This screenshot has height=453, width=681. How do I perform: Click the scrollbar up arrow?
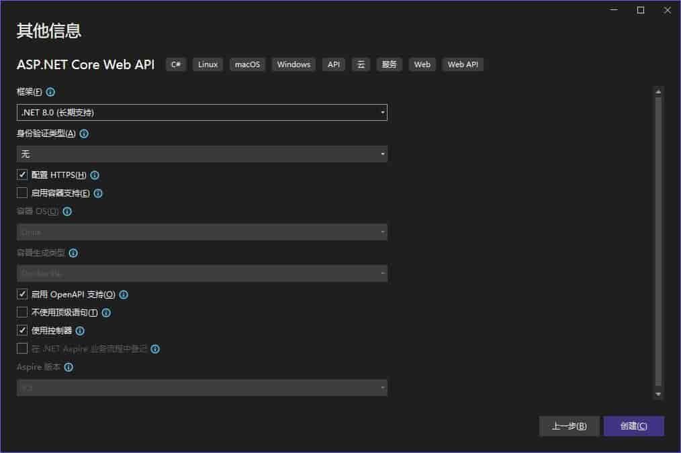pyautogui.click(x=658, y=91)
